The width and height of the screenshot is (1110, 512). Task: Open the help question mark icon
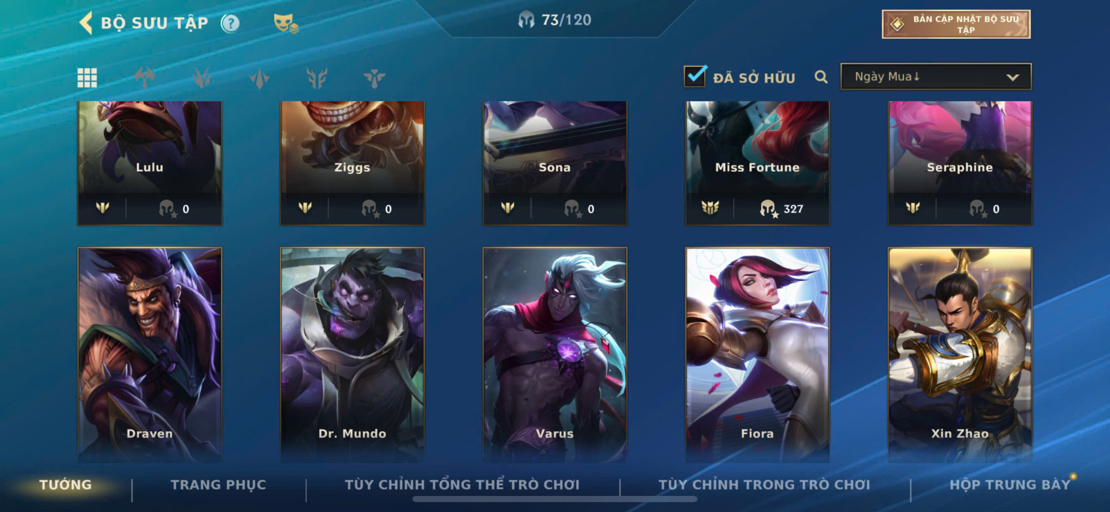(230, 23)
